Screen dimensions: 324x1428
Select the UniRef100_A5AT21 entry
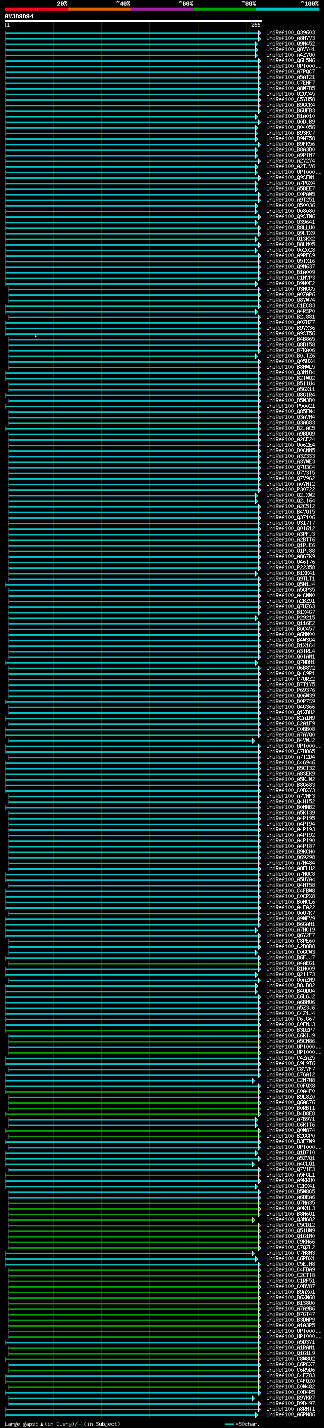point(290,77)
